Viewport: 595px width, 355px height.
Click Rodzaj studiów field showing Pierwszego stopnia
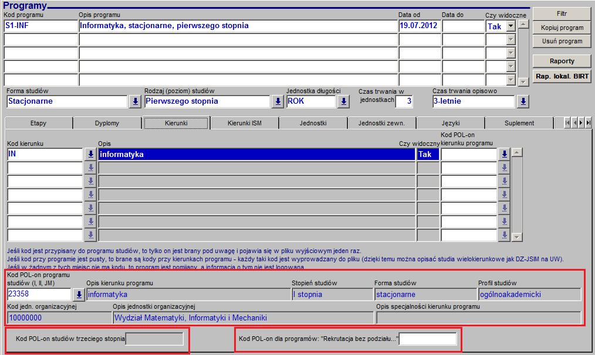[207, 101]
